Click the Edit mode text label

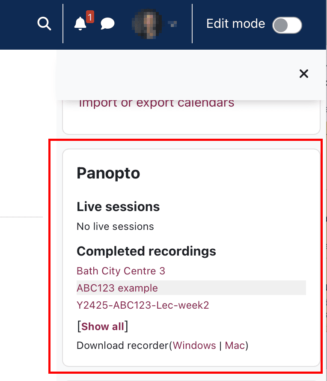tap(235, 24)
